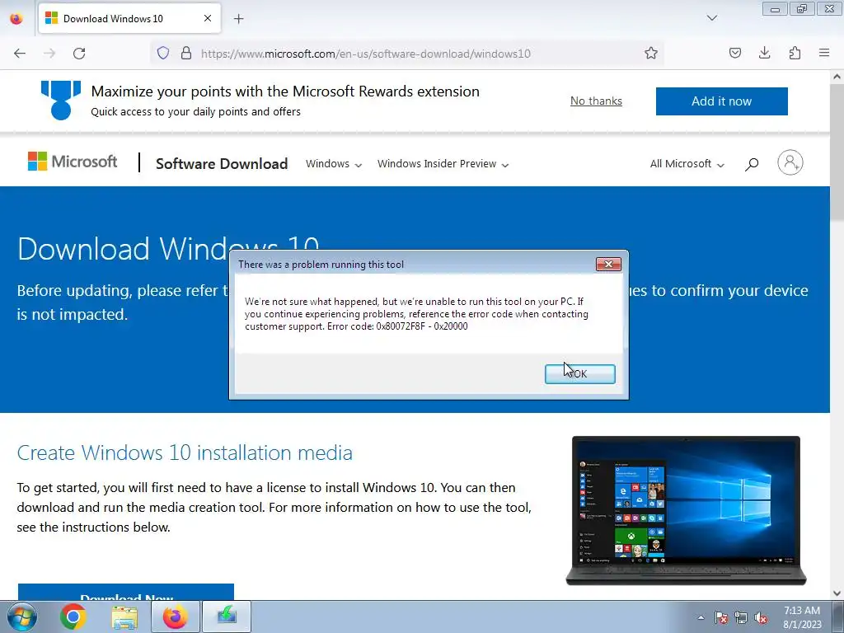
Task: Click scrollbar down arrow
Action: 837,593
